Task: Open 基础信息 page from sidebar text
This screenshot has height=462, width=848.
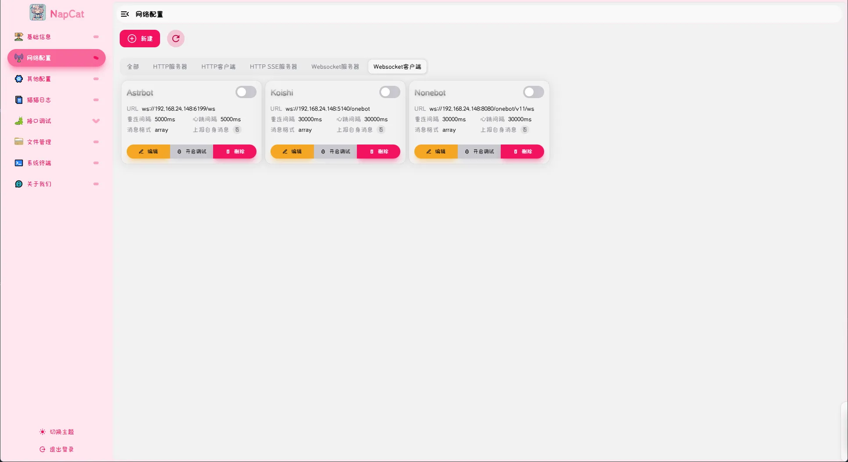Action: point(39,37)
